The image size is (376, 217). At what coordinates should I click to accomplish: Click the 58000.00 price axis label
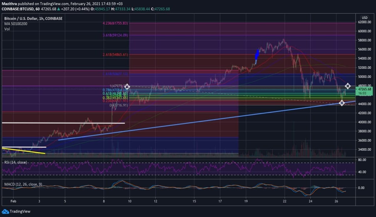click(365, 40)
